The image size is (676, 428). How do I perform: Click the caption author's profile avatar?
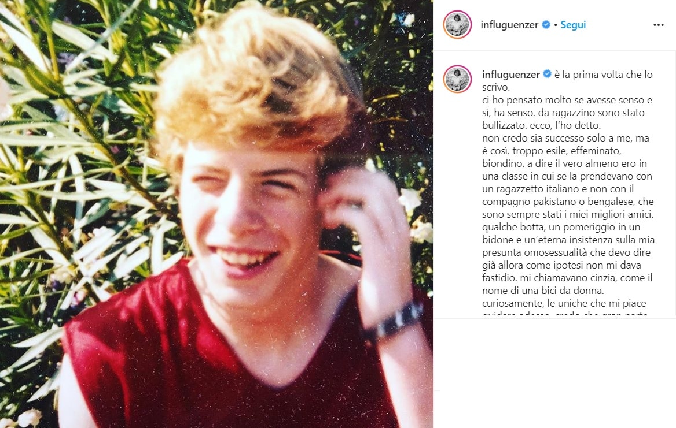[x=457, y=79]
